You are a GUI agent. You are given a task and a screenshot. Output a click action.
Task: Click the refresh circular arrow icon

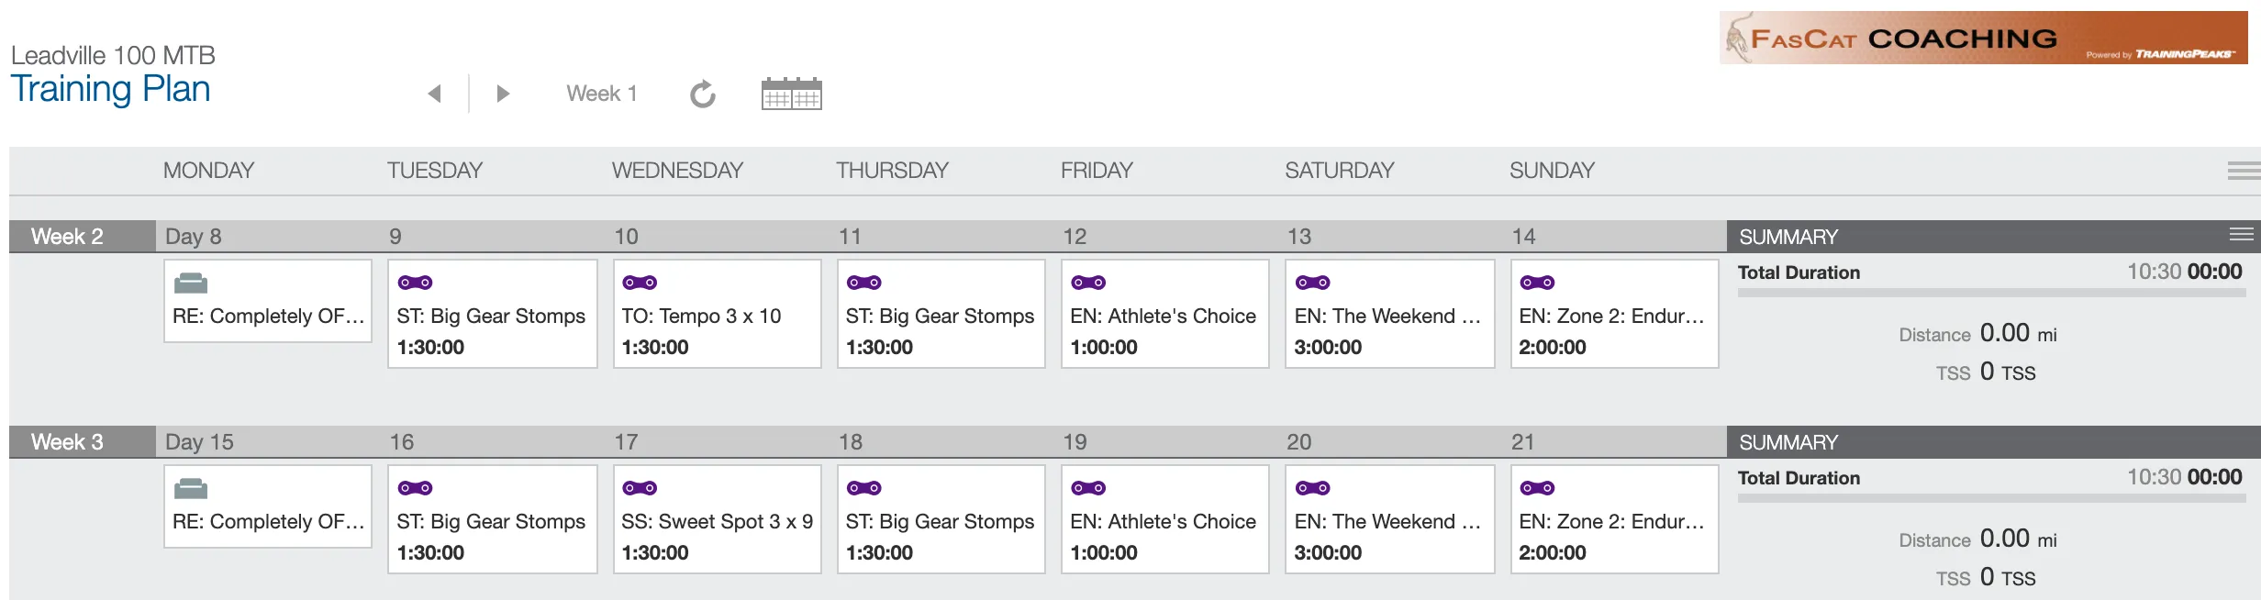point(703,94)
